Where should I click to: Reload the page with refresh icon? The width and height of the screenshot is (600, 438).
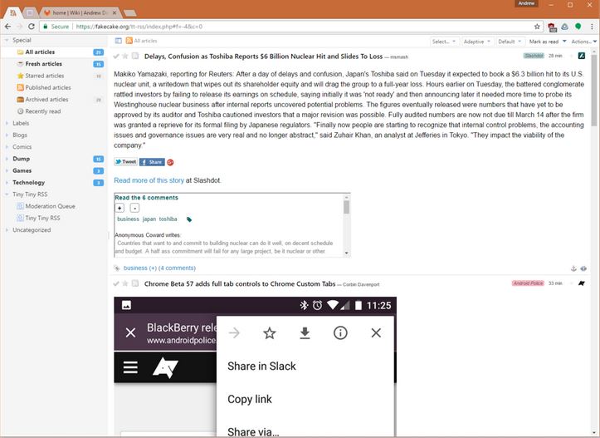click(x=32, y=27)
